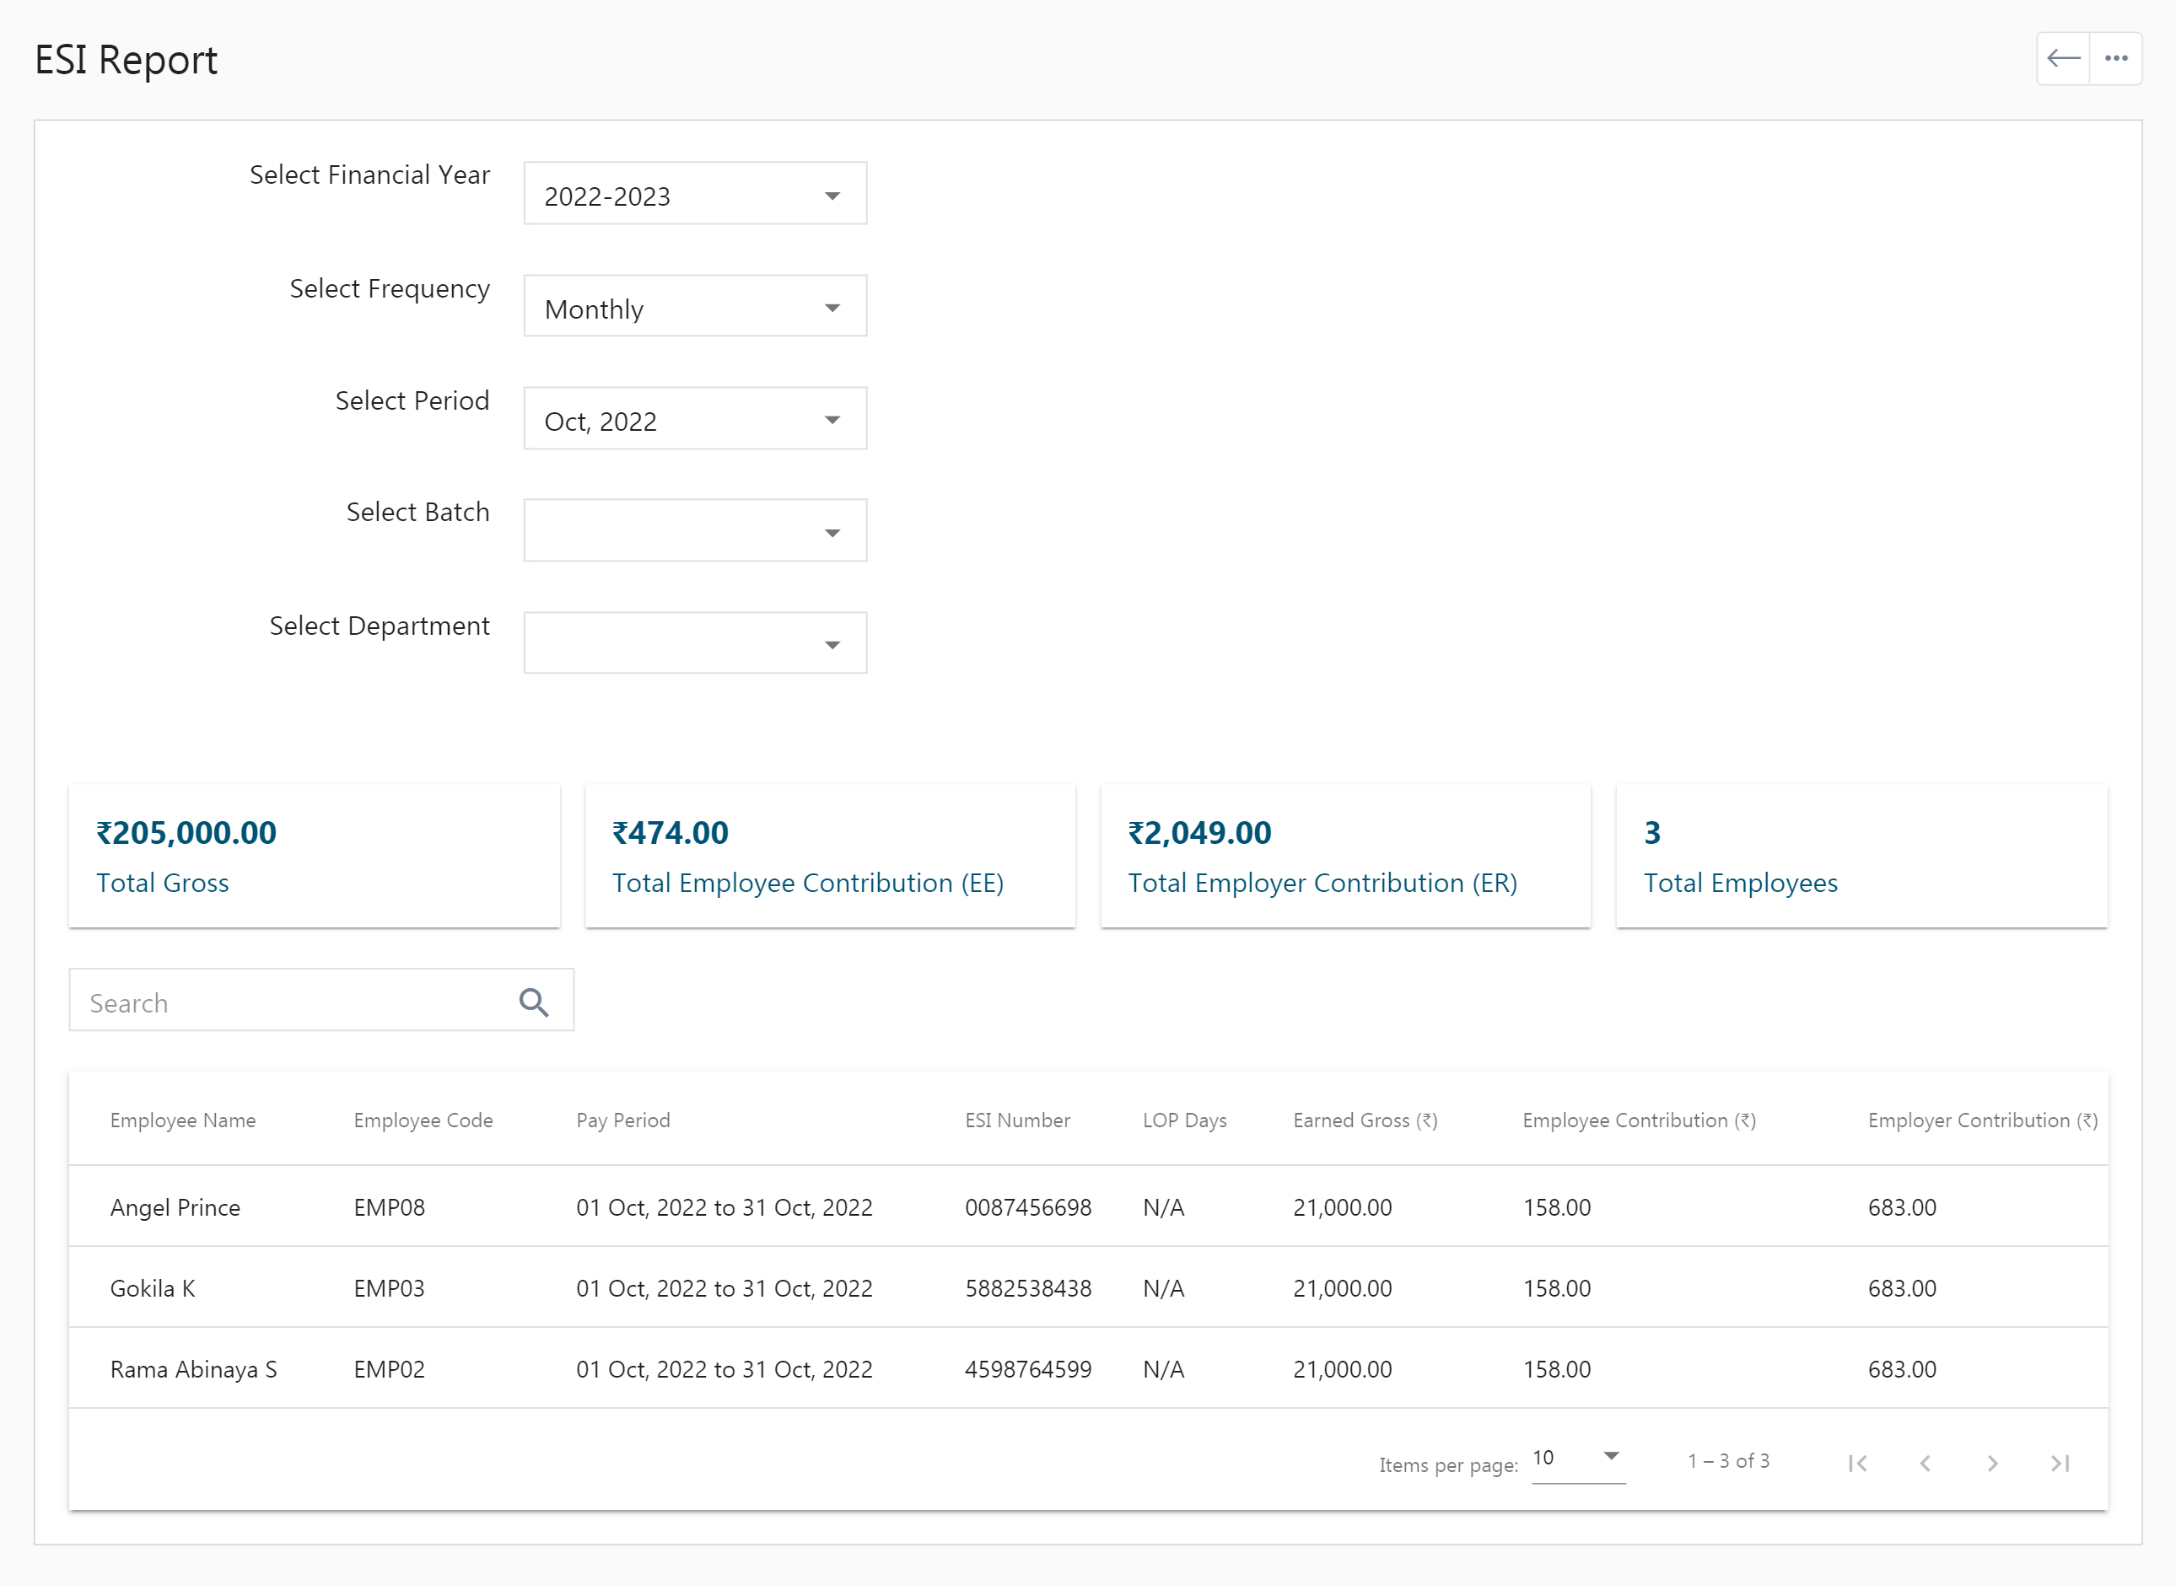Sort by the Employee Code column header

coord(423,1120)
